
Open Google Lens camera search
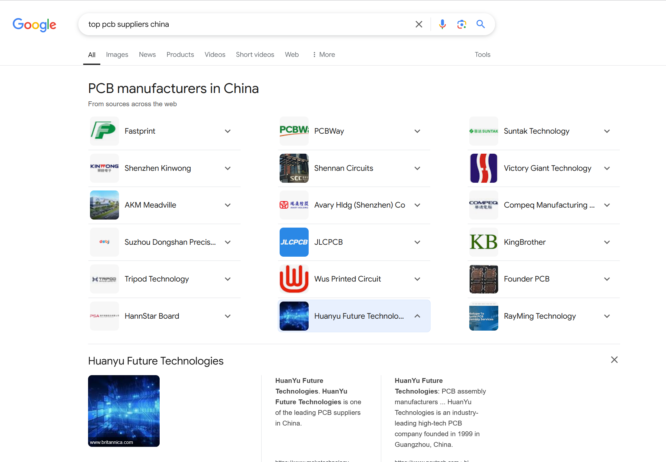[462, 24]
